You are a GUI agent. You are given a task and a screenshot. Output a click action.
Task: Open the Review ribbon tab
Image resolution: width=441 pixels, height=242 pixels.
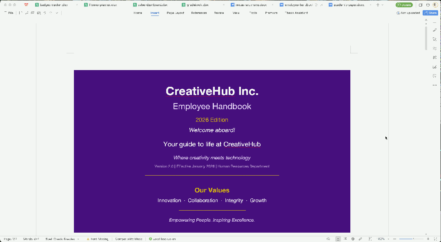(219, 13)
